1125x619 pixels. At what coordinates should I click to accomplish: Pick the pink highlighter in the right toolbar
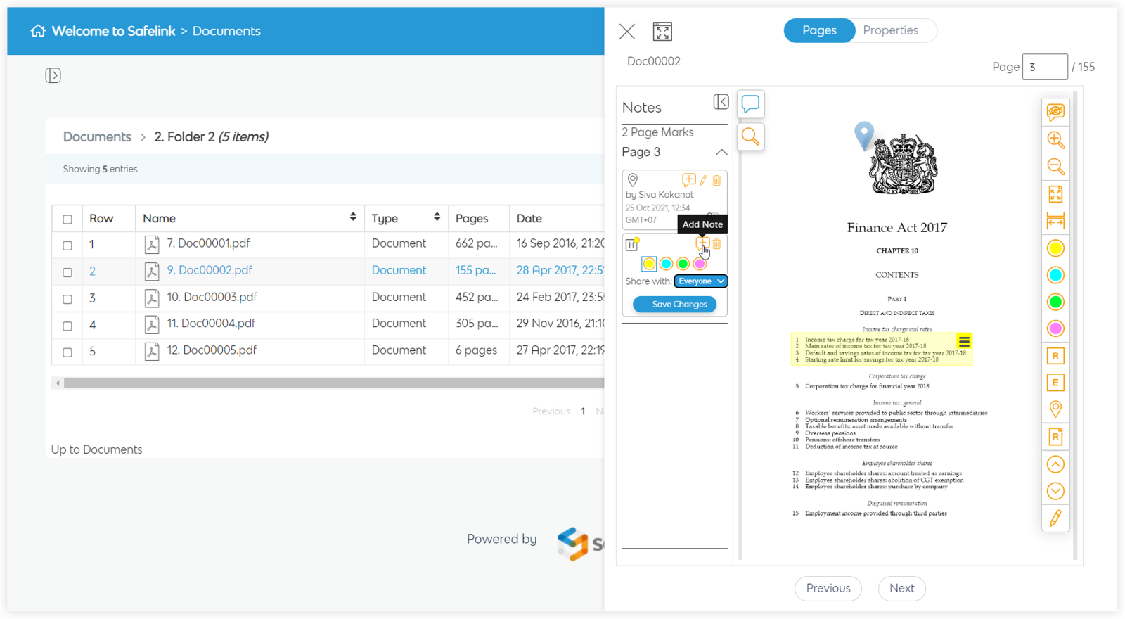pos(1055,328)
